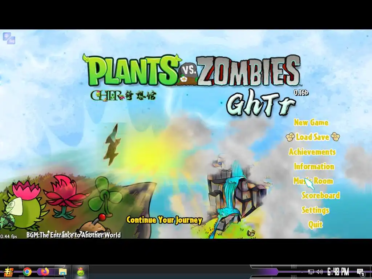Click the fps counter readout

pyautogui.click(x=9, y=236)
